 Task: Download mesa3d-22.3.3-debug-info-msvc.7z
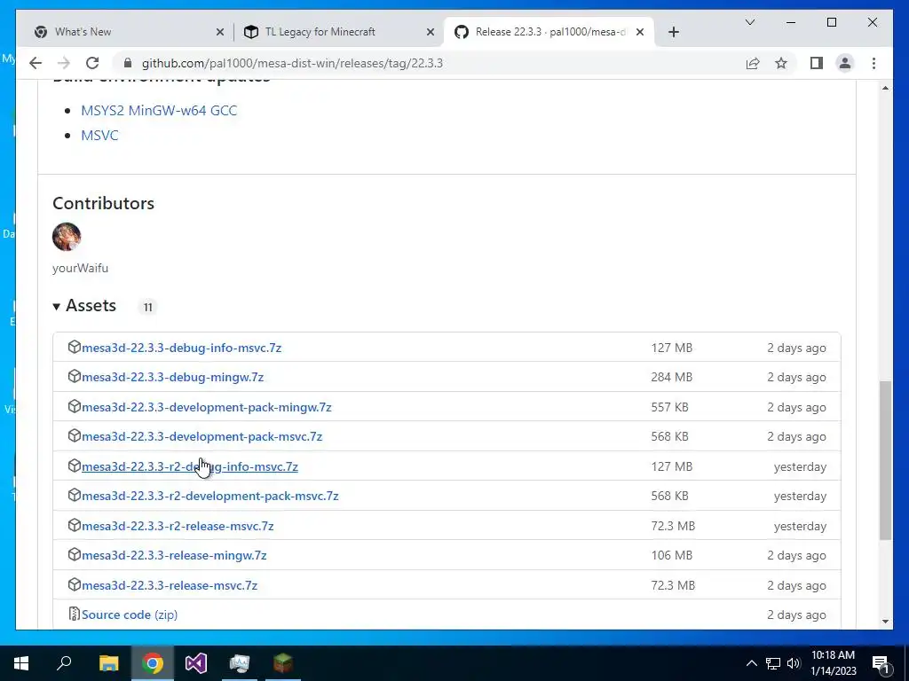[181, 348]
